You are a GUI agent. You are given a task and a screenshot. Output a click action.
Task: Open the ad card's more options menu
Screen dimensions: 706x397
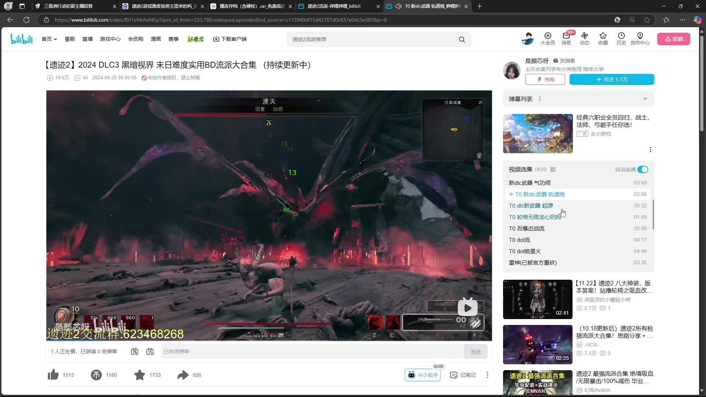click(x=650, y=150)
